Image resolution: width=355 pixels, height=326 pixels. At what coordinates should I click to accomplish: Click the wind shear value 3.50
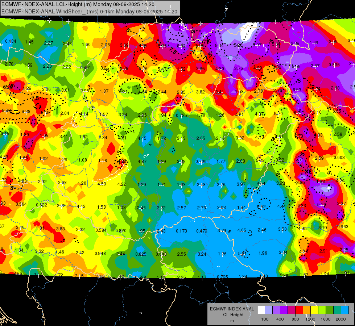click(282, 229)
